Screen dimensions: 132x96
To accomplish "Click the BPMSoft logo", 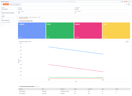I will pos(127,2).
